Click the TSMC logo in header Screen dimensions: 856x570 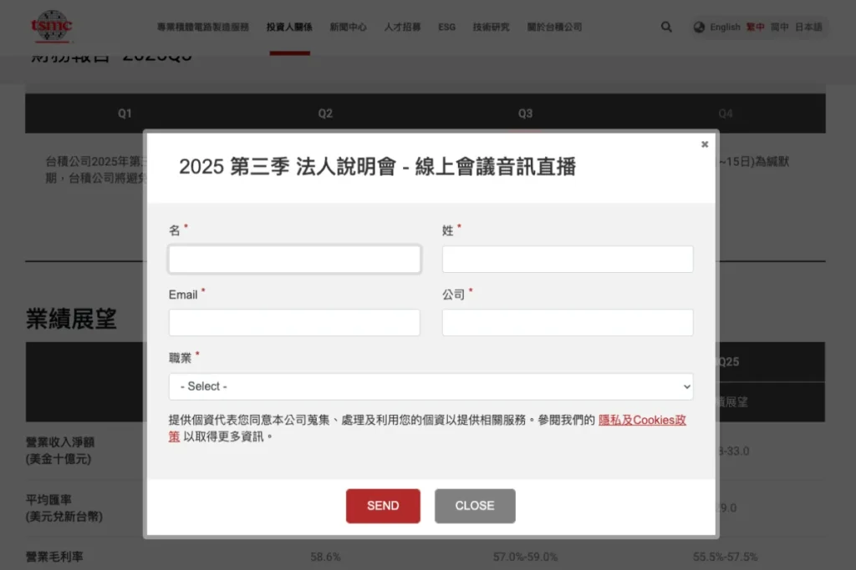coord(51,26)
